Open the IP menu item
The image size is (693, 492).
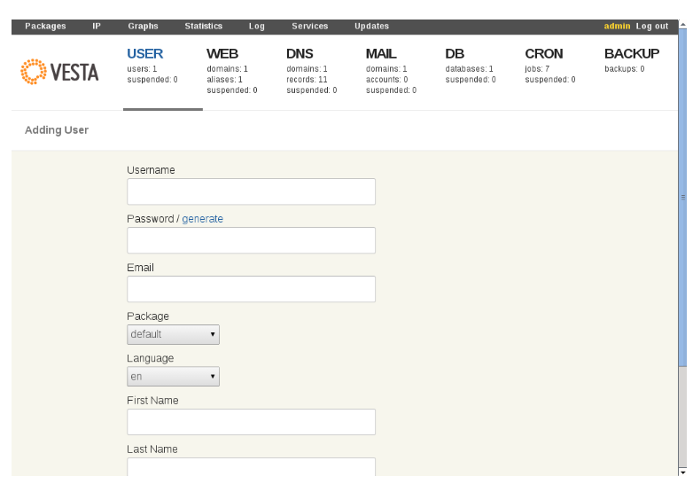[x=97, y=27]
